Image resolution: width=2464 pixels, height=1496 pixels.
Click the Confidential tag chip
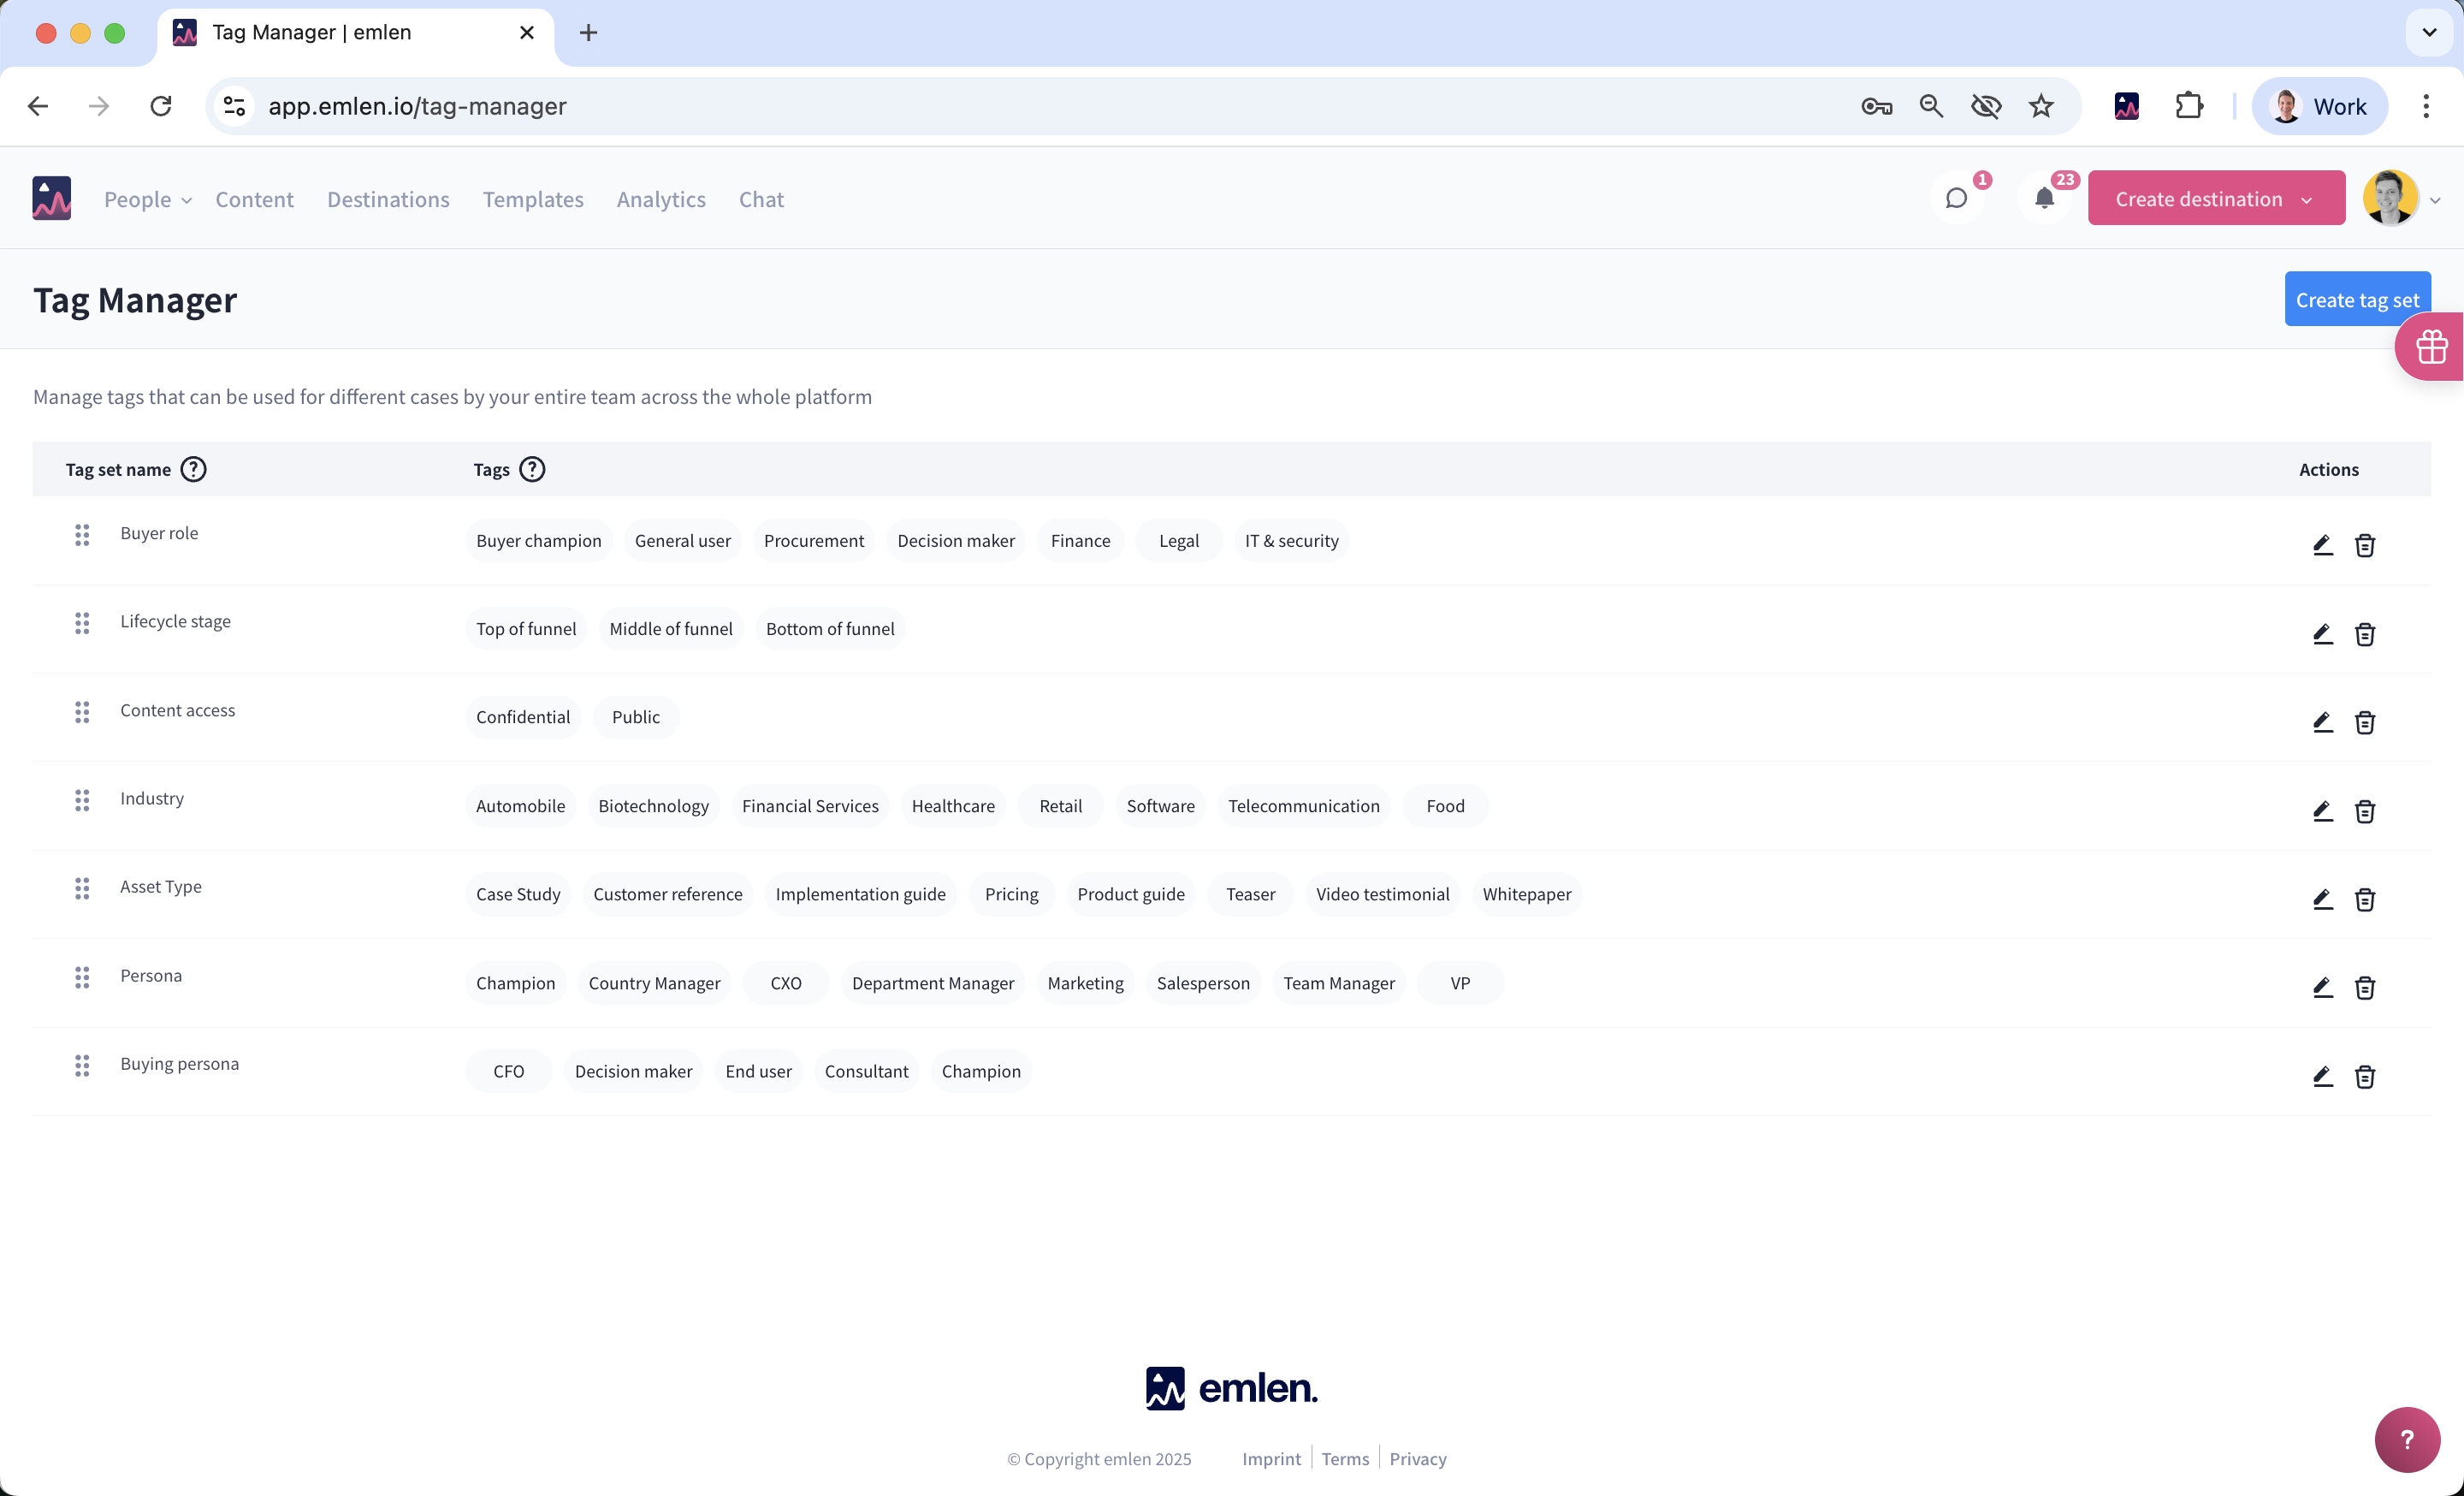(522, 717)
